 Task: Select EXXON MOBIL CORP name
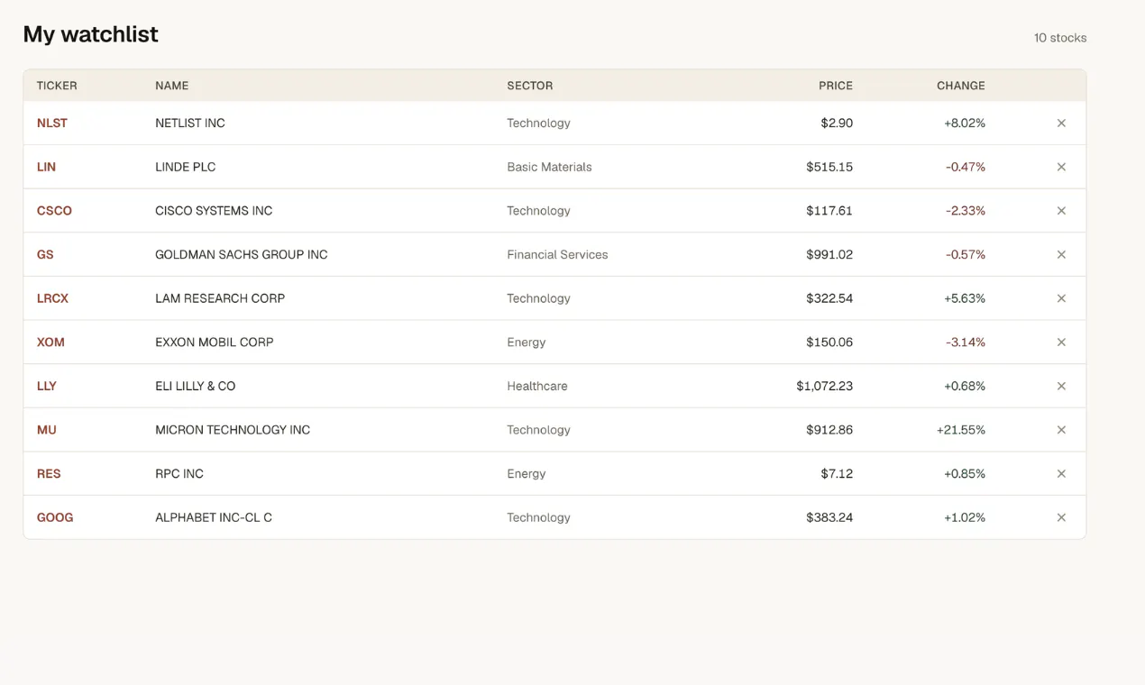[x=215, y=342]
